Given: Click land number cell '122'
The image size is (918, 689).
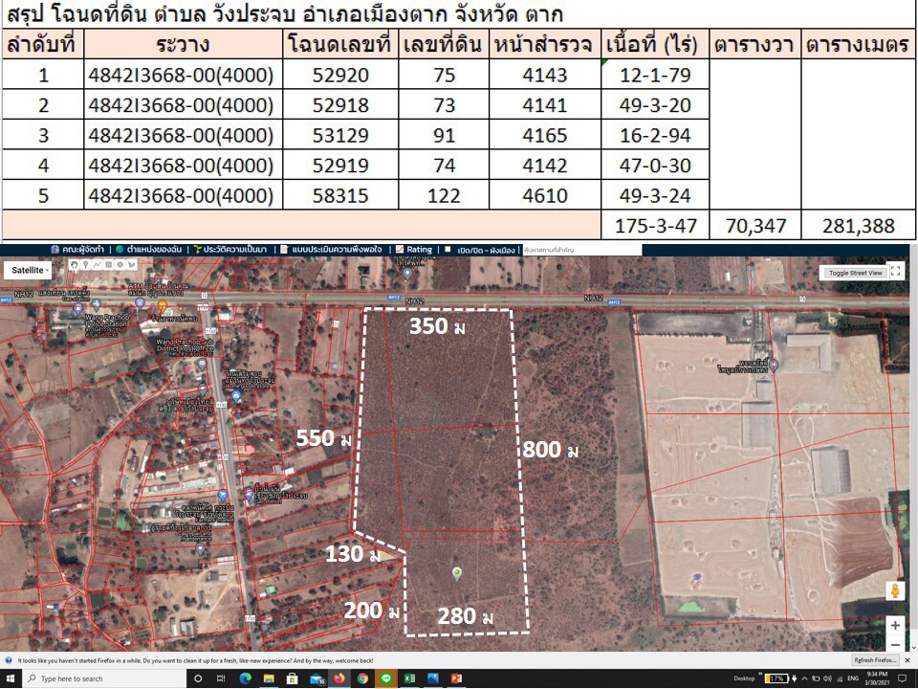Looking at the screenshot, I should (444, 195).
